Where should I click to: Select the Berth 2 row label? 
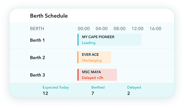pyautogui.click(x=38, y=58)
